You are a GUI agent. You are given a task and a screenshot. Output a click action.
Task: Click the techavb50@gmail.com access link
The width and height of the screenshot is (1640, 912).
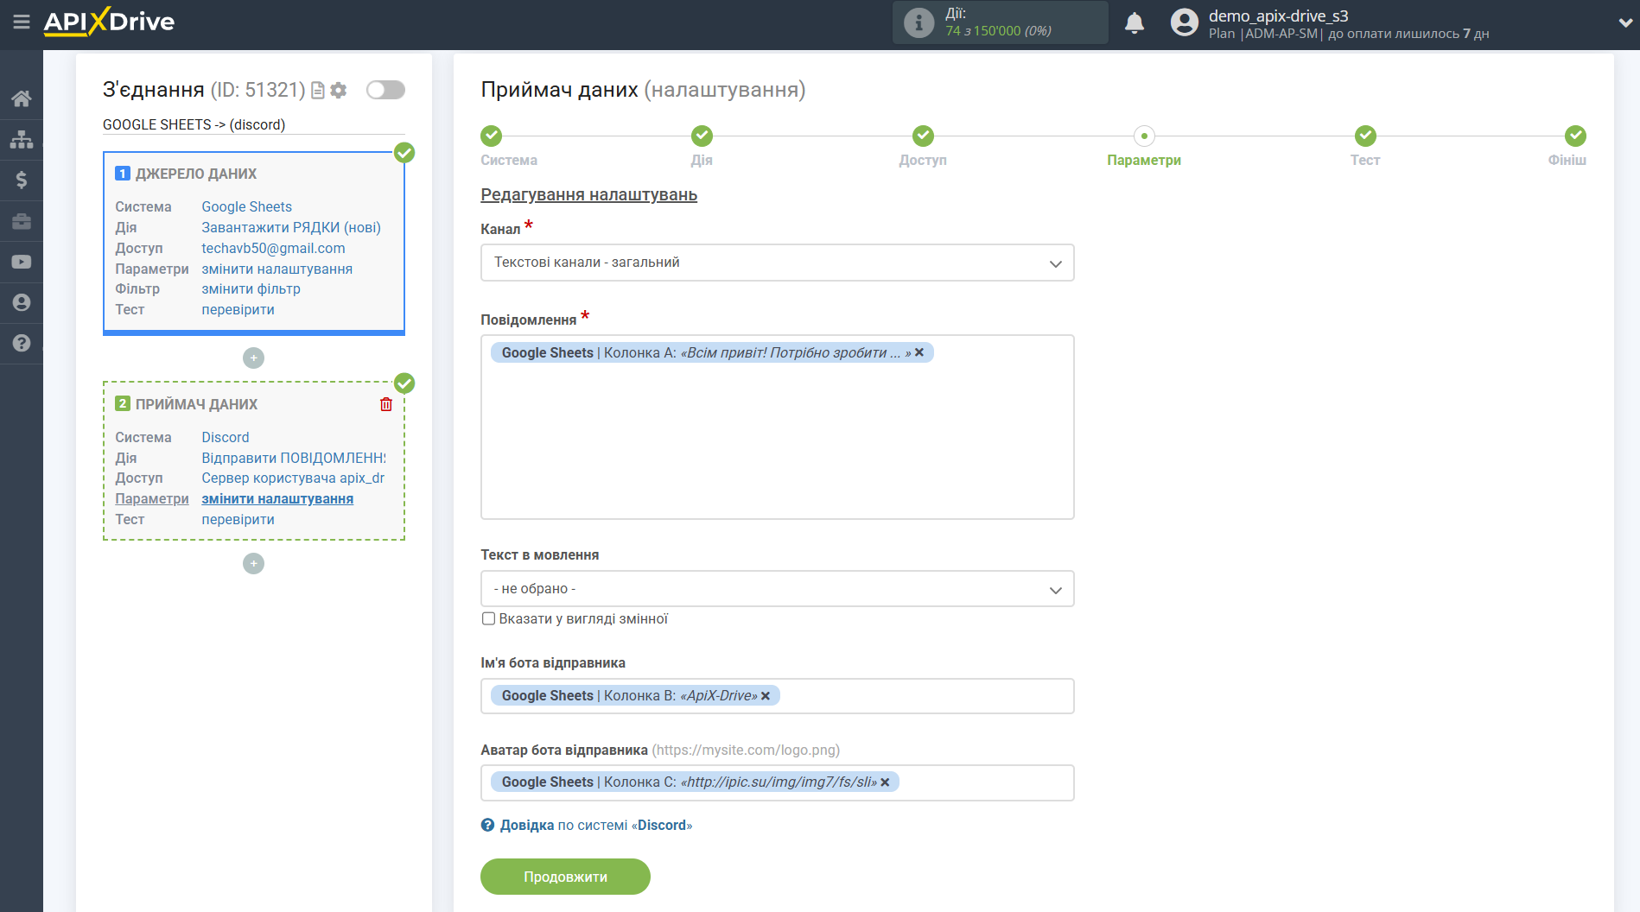273,248
